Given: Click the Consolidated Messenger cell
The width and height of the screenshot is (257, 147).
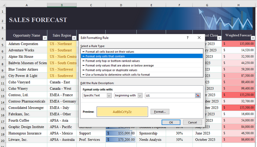Looking at the screenshot, I should (27, 108).
